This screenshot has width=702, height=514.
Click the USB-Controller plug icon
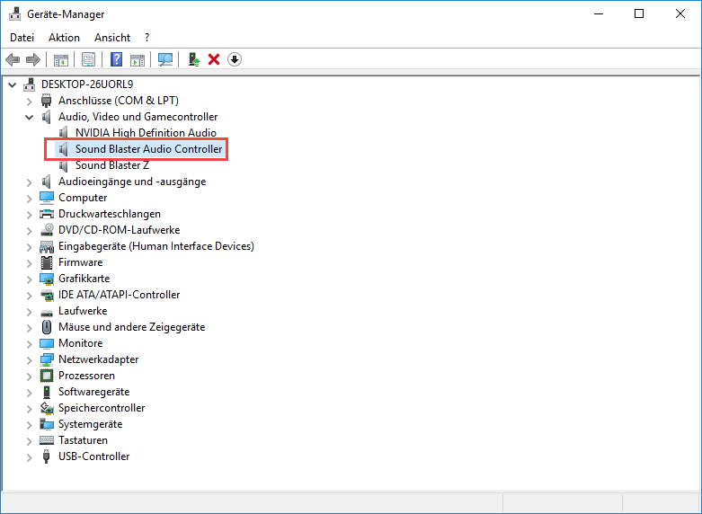[x=46, y=456]
